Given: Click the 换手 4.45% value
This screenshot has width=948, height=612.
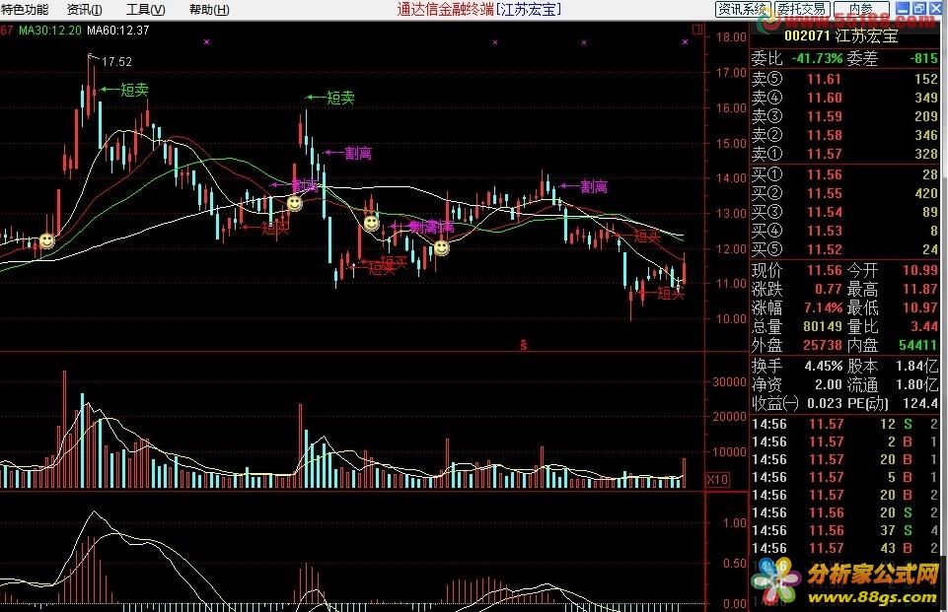Looking at the screenshot, I should click(x=824, y=366).
